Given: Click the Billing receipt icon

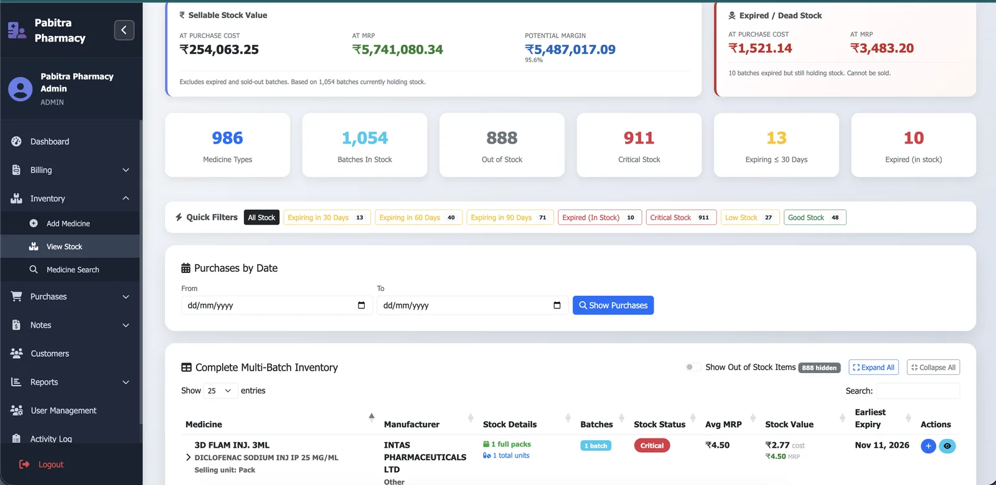Looking at the screenshot, I should tap(17, 170).
